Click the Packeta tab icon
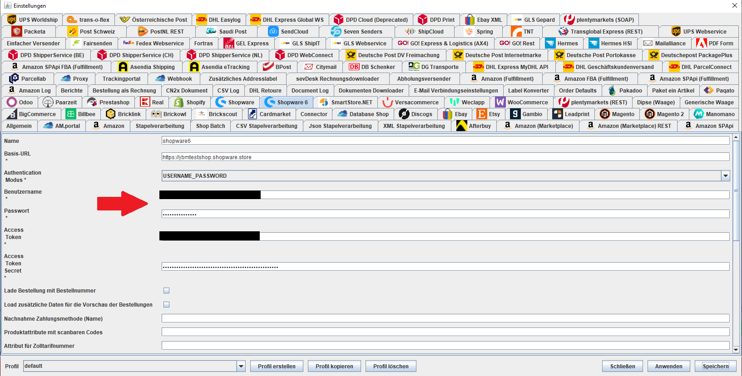742x376 pixels. click(x=17, y=31)
